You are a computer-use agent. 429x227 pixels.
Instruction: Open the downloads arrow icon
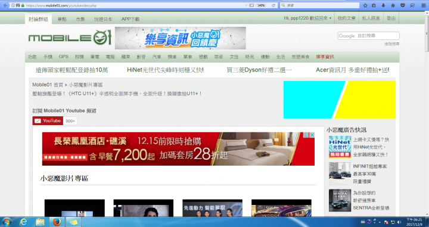pos(383,5)
